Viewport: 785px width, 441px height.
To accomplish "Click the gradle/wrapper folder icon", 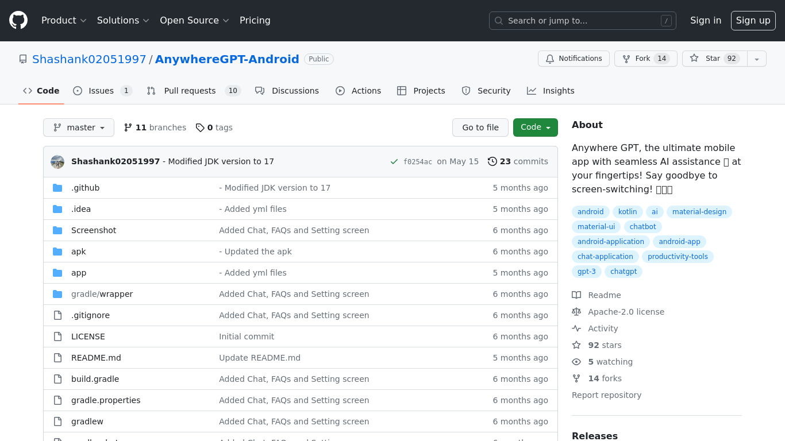I will [57, 294].
